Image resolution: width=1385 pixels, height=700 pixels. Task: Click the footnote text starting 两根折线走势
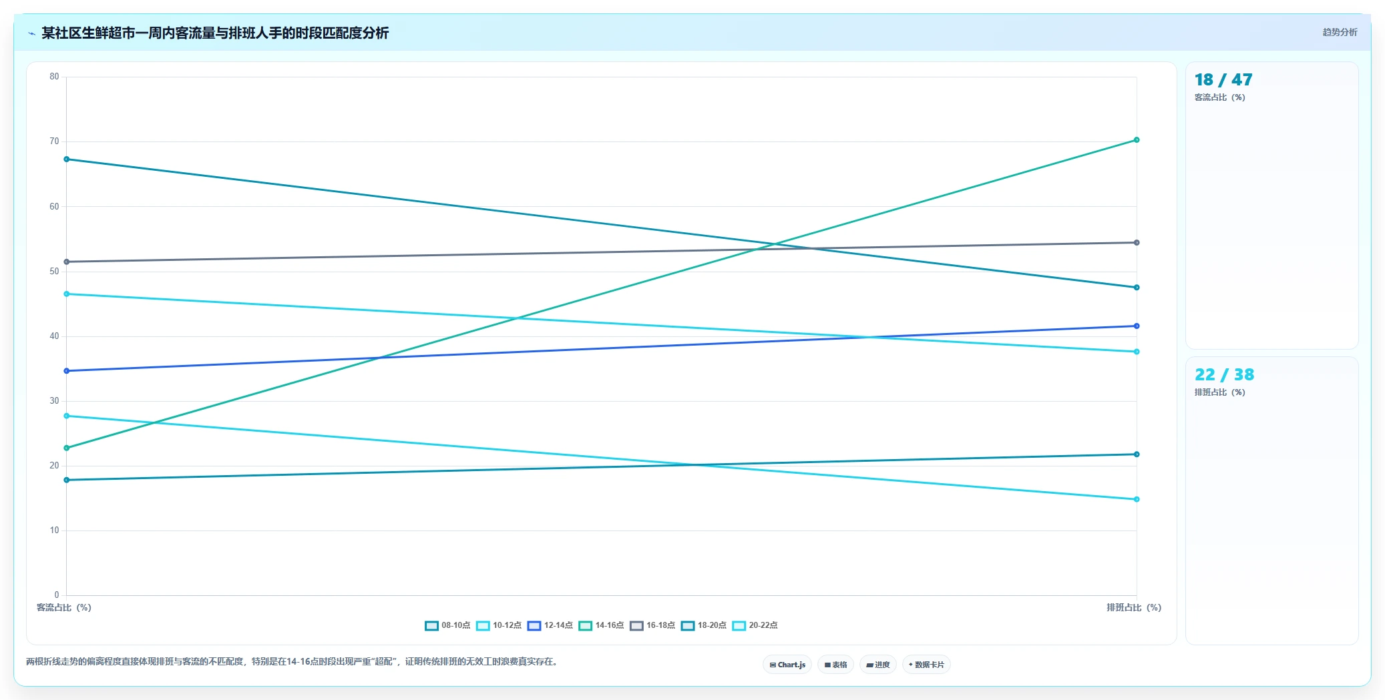(x=292, y=662)
